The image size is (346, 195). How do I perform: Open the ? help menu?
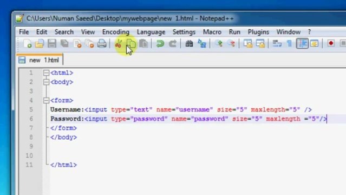pyautogui.click(x=309, y=32)
